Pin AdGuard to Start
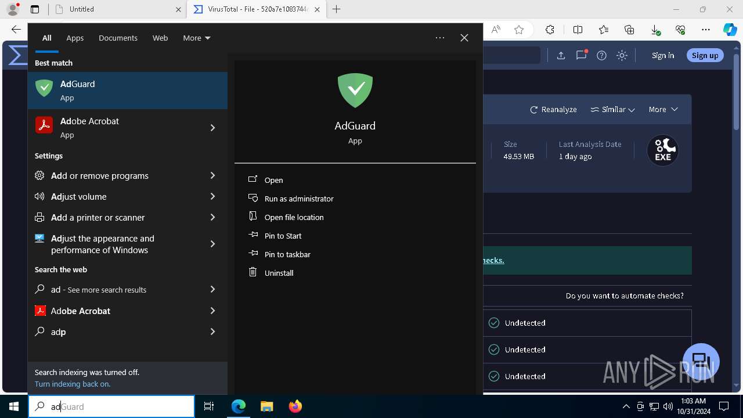Screen dimensions: 743x418 283,236
